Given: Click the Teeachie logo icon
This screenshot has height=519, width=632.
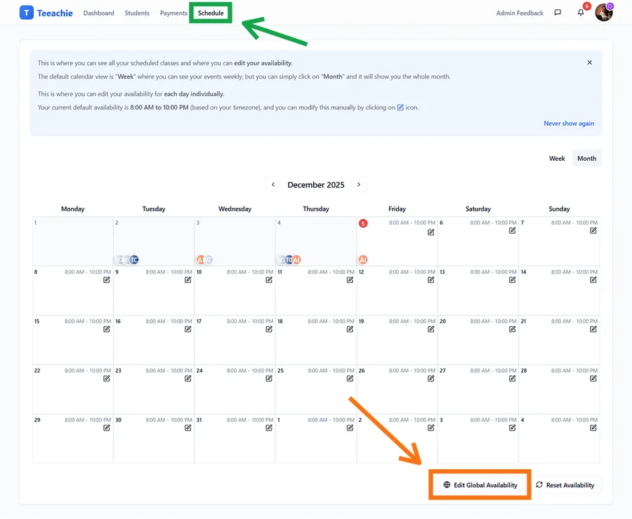Looking at the screenshot, I should tap(27, 13).
